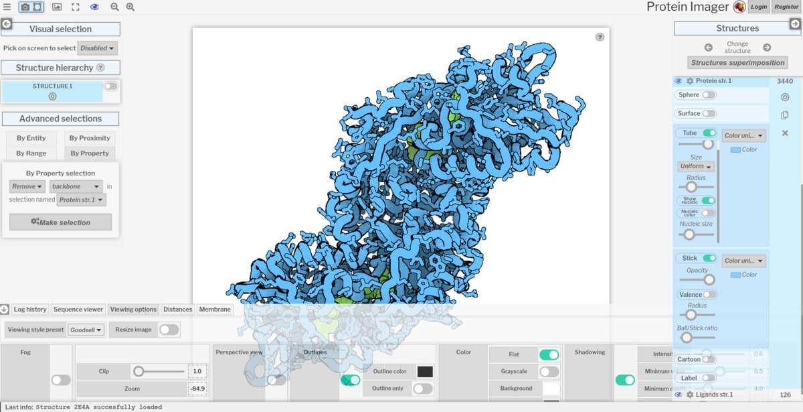Take a snapshot with the camera icon
This screenshot has width=803, height=412.
click(x=25, y=7)
